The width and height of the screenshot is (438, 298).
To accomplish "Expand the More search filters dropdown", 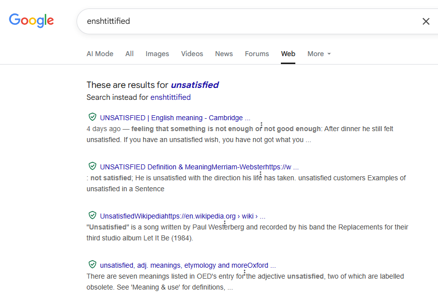I will (319, 54).
